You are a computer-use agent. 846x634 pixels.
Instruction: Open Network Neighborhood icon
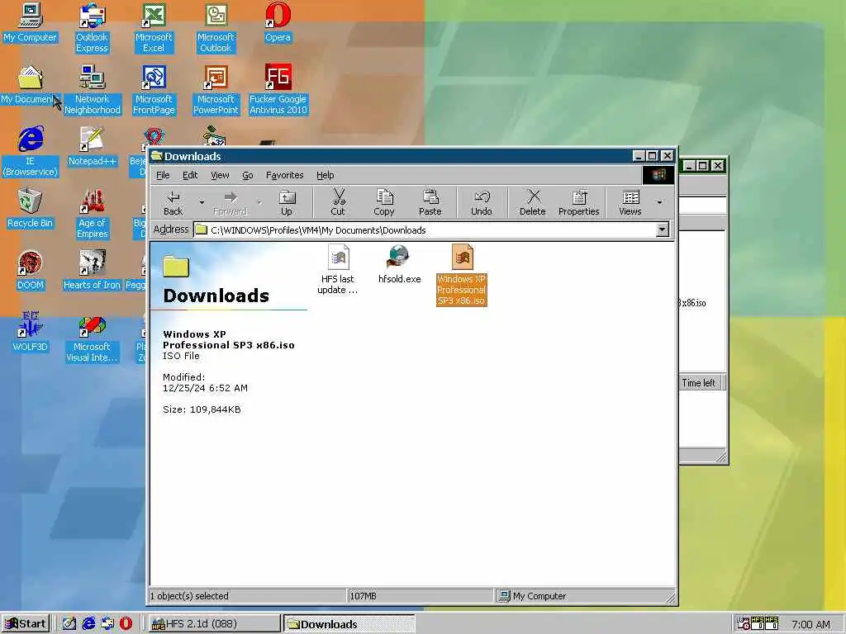click(x=93, y=90)
